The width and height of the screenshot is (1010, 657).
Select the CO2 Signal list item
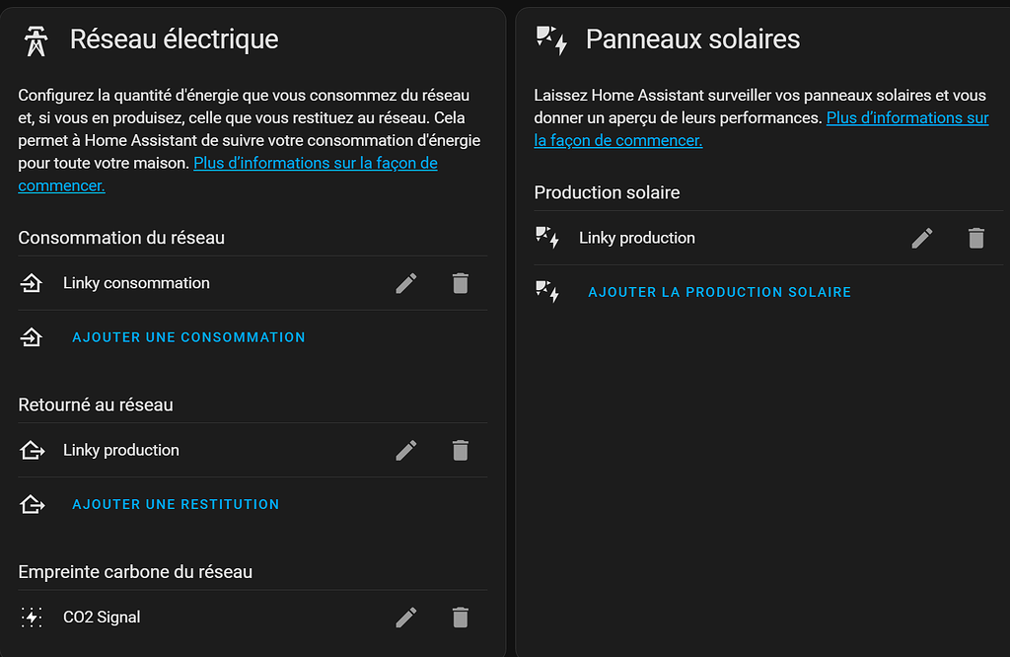[252, 618]
